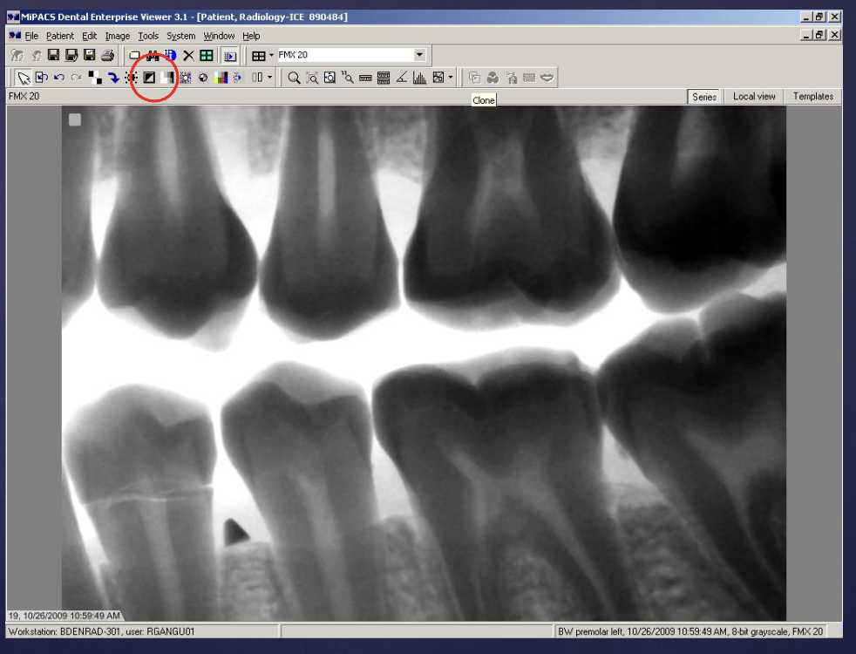Image resolution: width=856 pixels, height=654 pixels.
Task: Open the Tools menu
Action: tap(148, 36)
